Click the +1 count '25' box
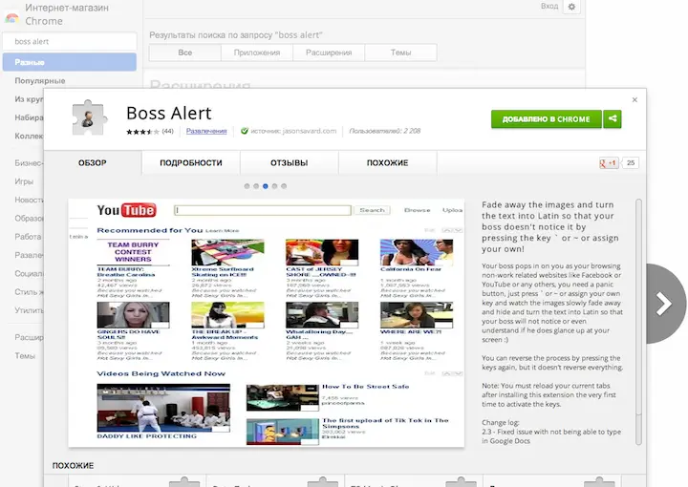688x487 pixels. 631,163
